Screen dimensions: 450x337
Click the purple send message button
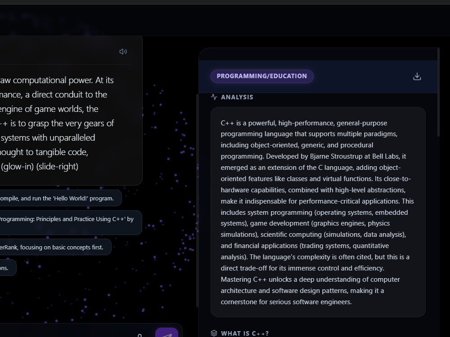[x=167, y=333]
